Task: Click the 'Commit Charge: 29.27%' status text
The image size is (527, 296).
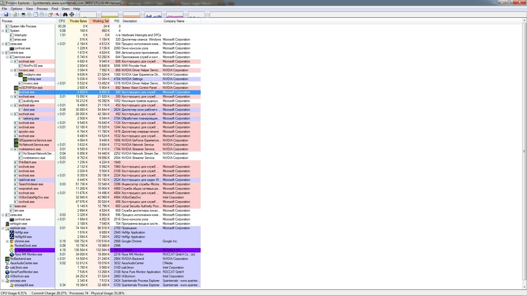Action: [x=49, y=293]
